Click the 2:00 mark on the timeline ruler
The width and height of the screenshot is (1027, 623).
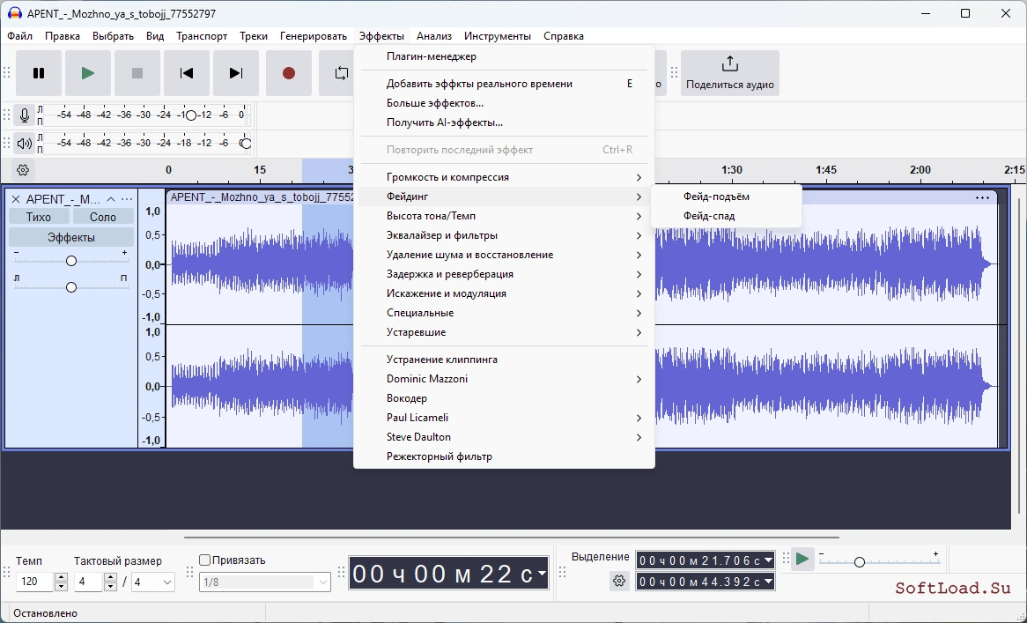tap(920, 170)
